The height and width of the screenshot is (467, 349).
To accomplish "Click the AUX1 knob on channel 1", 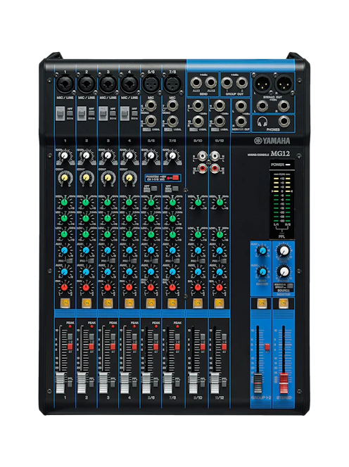I will point(64,250).
